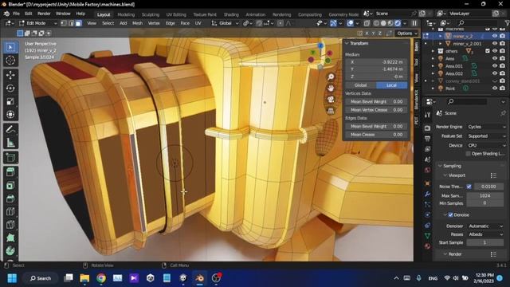Select the Bevel tool

pyautogui.click(x=10, y=199)
